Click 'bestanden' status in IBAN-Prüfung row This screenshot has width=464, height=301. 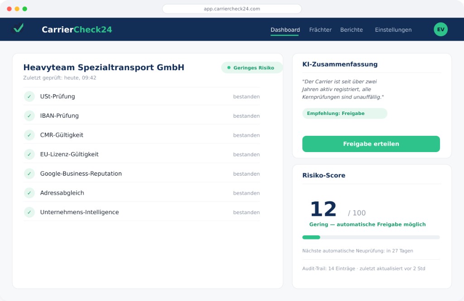point(246,116)
